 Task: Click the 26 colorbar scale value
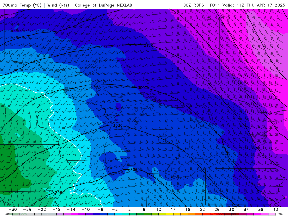tap(217, 210)
